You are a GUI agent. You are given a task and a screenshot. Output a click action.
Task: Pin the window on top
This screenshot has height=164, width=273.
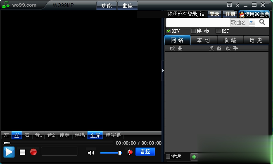(237, 5)
